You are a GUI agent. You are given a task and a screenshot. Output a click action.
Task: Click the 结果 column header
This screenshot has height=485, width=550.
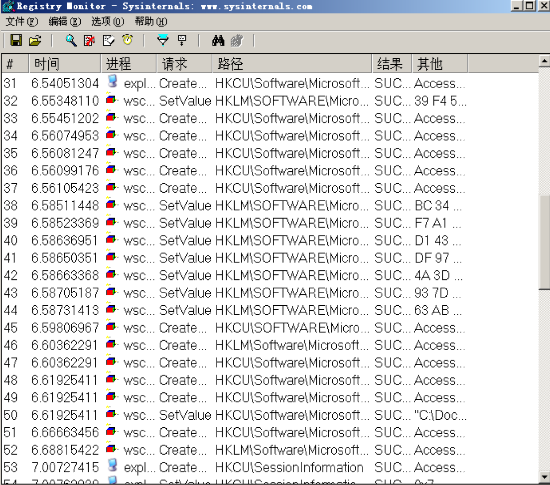(392, 64)
